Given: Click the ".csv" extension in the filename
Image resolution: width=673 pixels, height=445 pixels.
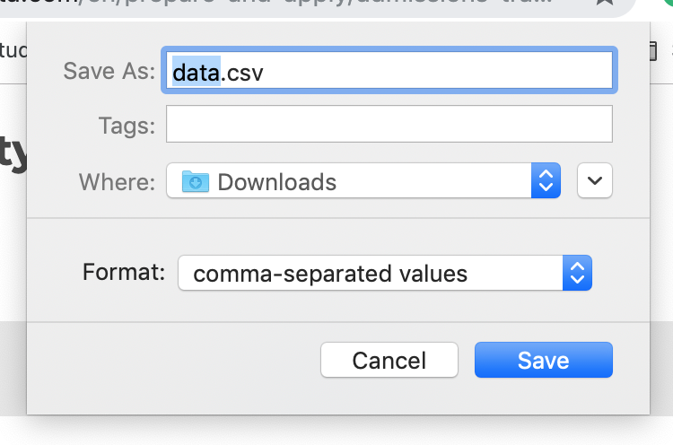Looking at the screenshot, I should pos(242,71).
